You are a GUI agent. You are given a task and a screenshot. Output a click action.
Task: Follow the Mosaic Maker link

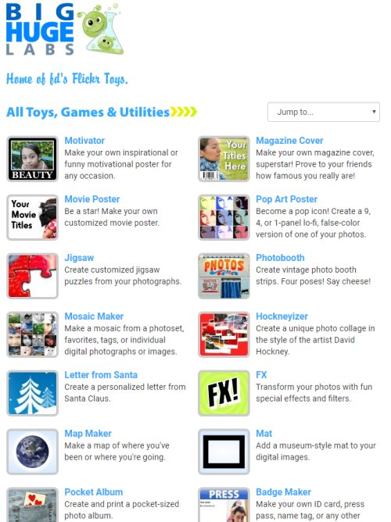coord(94,316)
